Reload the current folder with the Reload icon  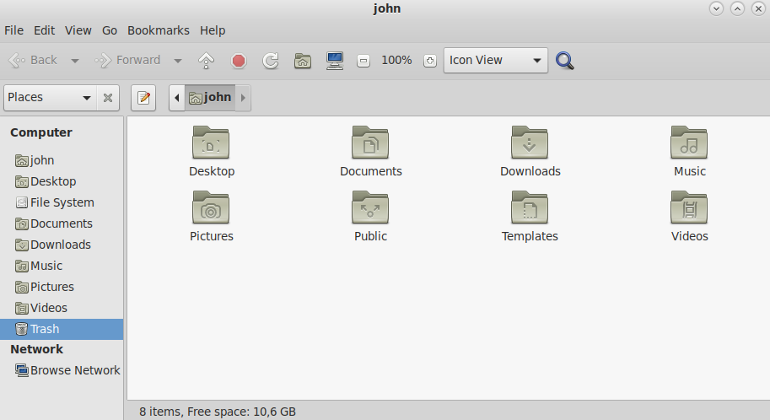[271, 61]
